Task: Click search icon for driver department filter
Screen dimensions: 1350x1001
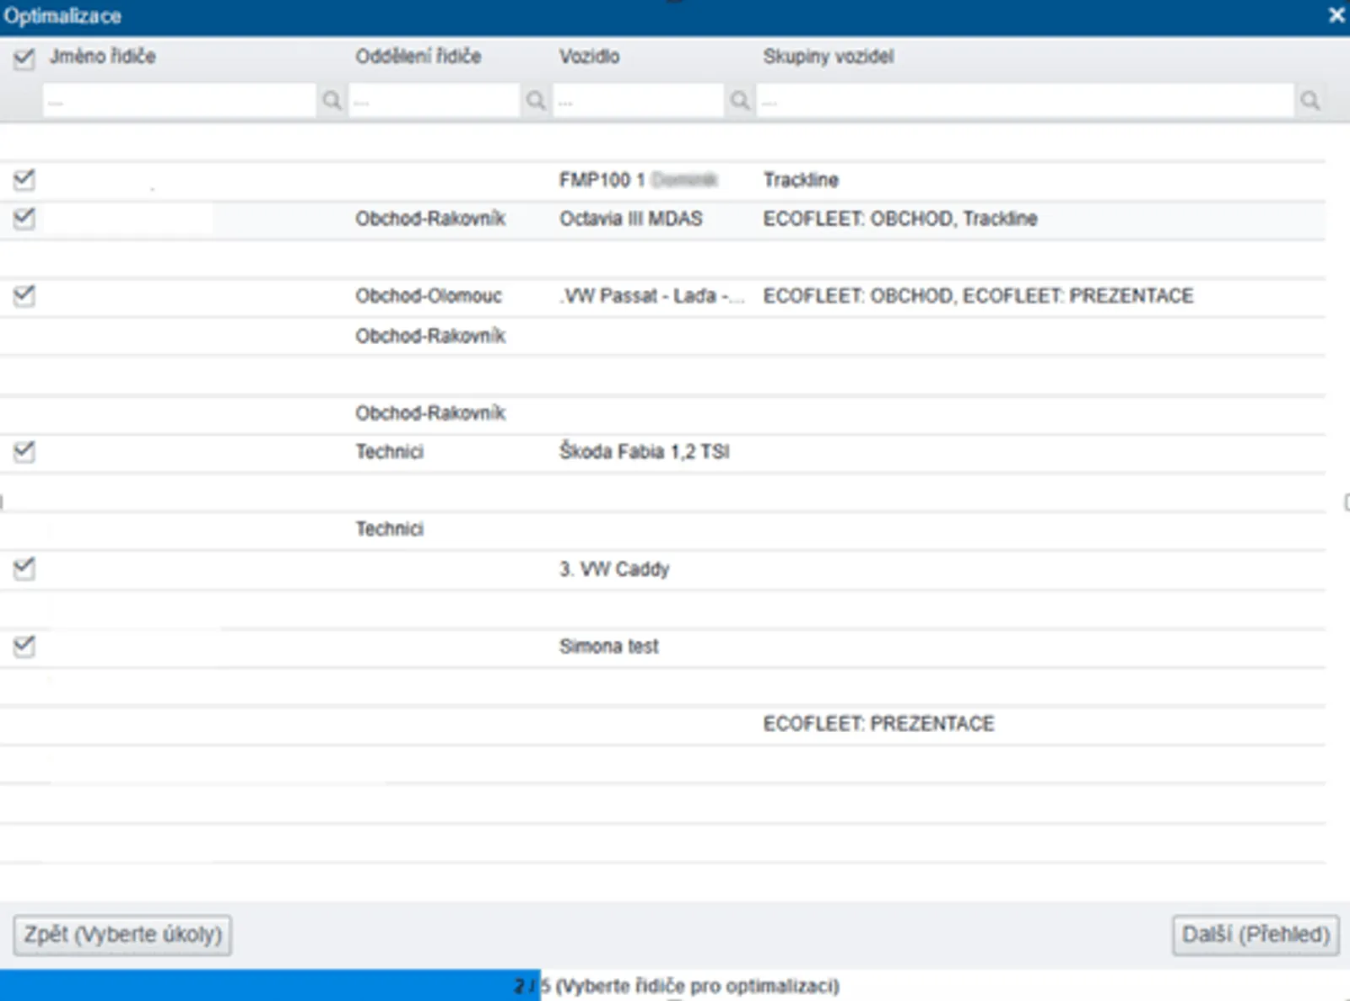Action: click(536, 101)
